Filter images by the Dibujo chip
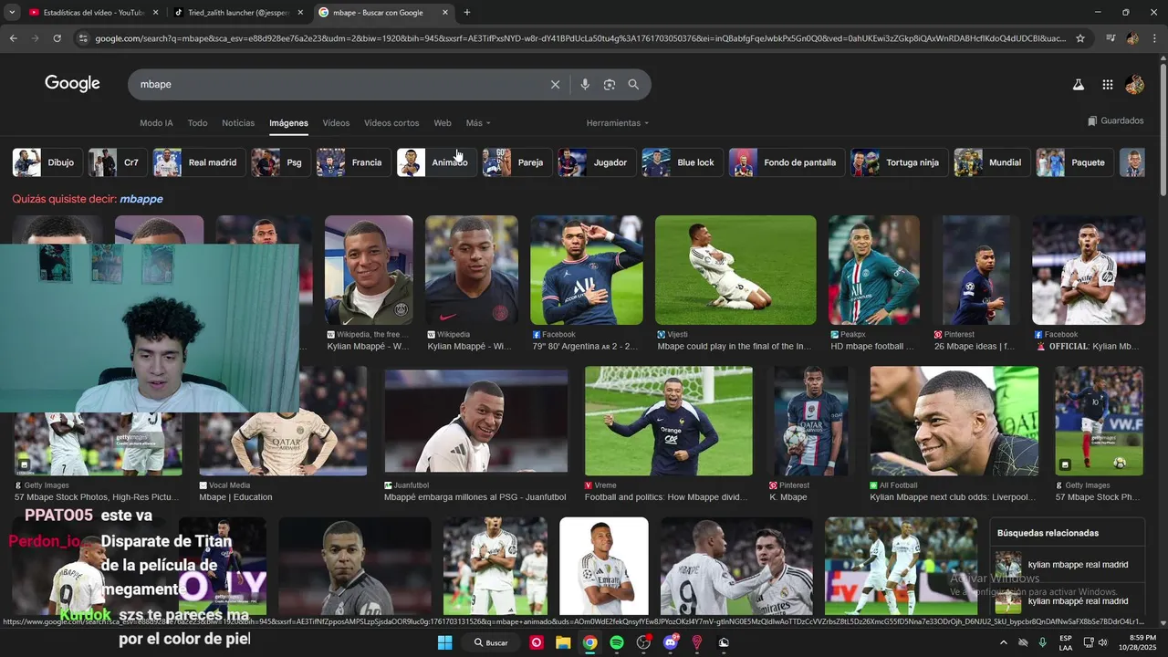 click(x=46, y=162)
